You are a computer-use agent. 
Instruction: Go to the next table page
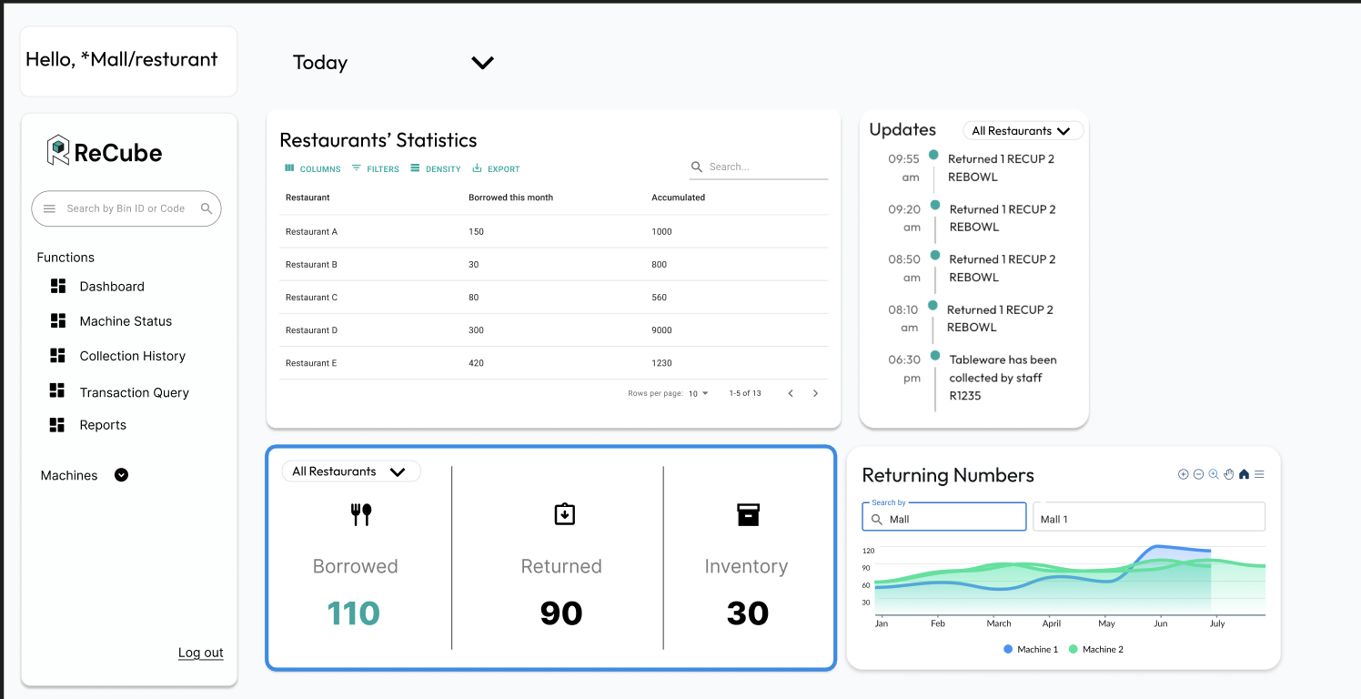click(x=815, y=393)
